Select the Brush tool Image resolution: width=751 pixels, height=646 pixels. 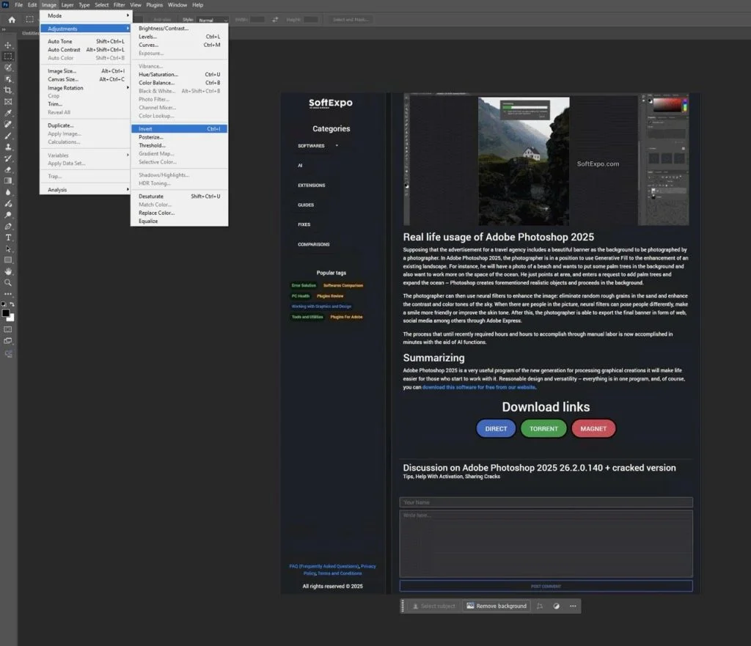(x=7, y=135)
